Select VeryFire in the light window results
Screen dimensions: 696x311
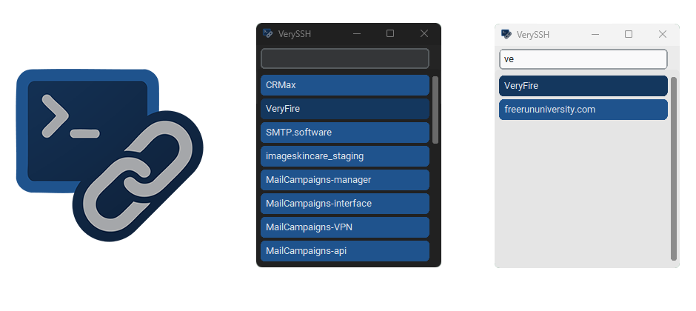tap(583, 86)
